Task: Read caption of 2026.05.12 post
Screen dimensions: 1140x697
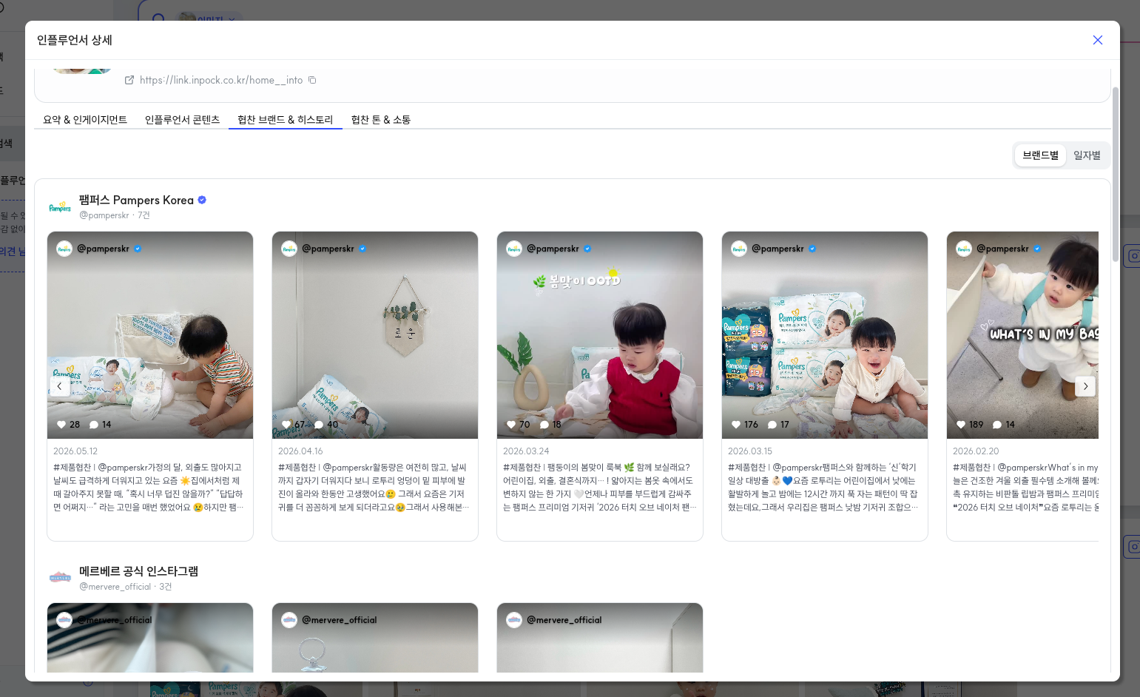Action: click(x=149, y=488)
